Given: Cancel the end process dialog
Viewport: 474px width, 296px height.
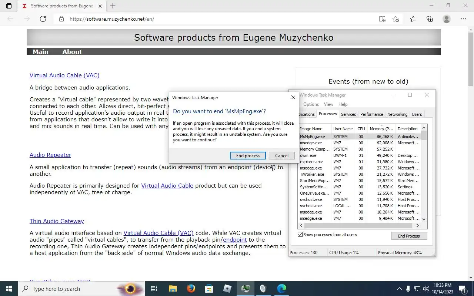Looking at the screenshot, I should pyautogui.click(x=281, y=156).
